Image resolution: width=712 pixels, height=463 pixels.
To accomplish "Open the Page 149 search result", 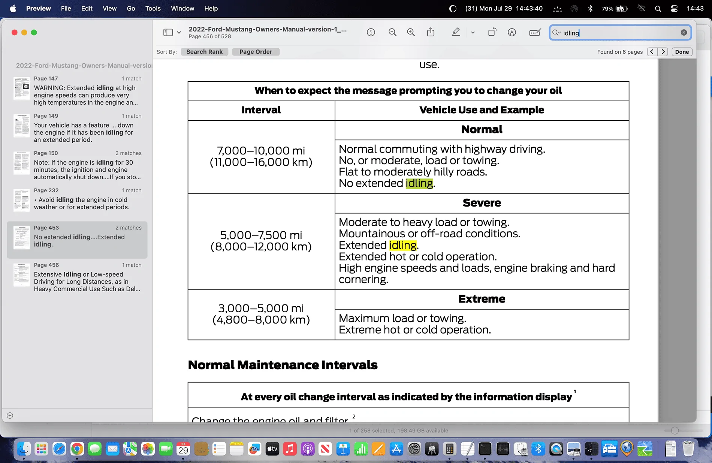I will click(77, 128).
